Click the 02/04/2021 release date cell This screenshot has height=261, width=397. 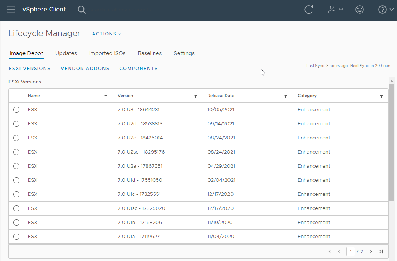coord(221,180)
